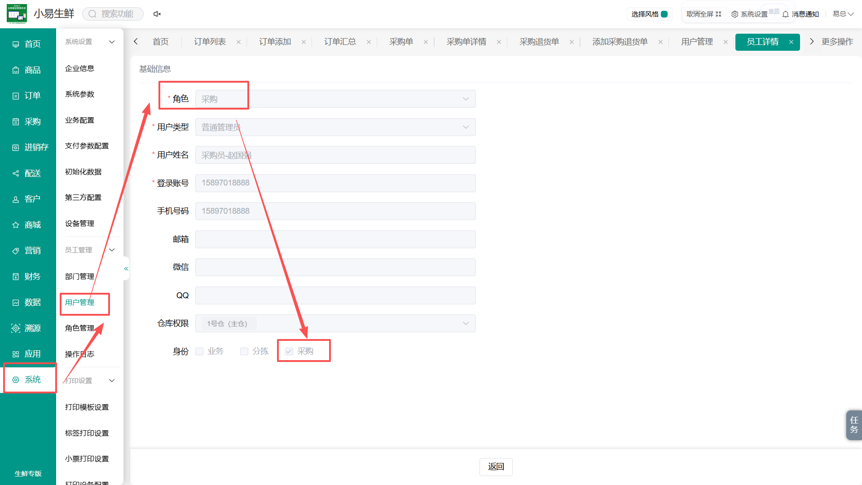Open 系统设置 in the top bar

(x=749, y=14)
